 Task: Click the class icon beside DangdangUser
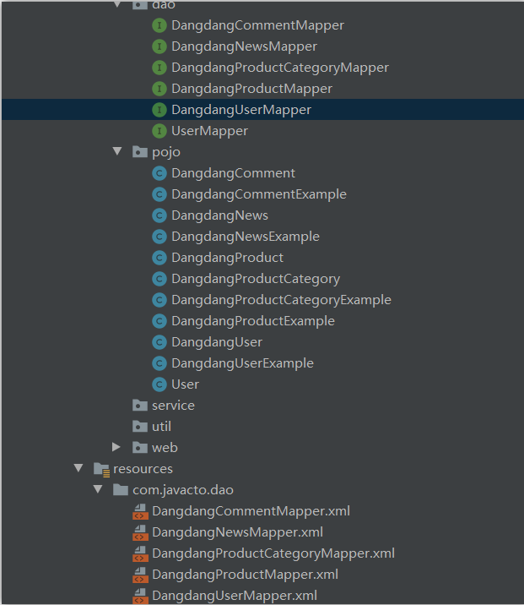pos(159,342)
